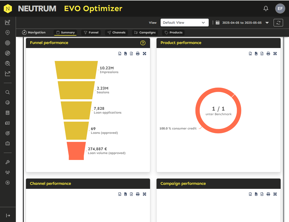Open the search icon in sidebar
289x222 pixels.
coord(8,92)
